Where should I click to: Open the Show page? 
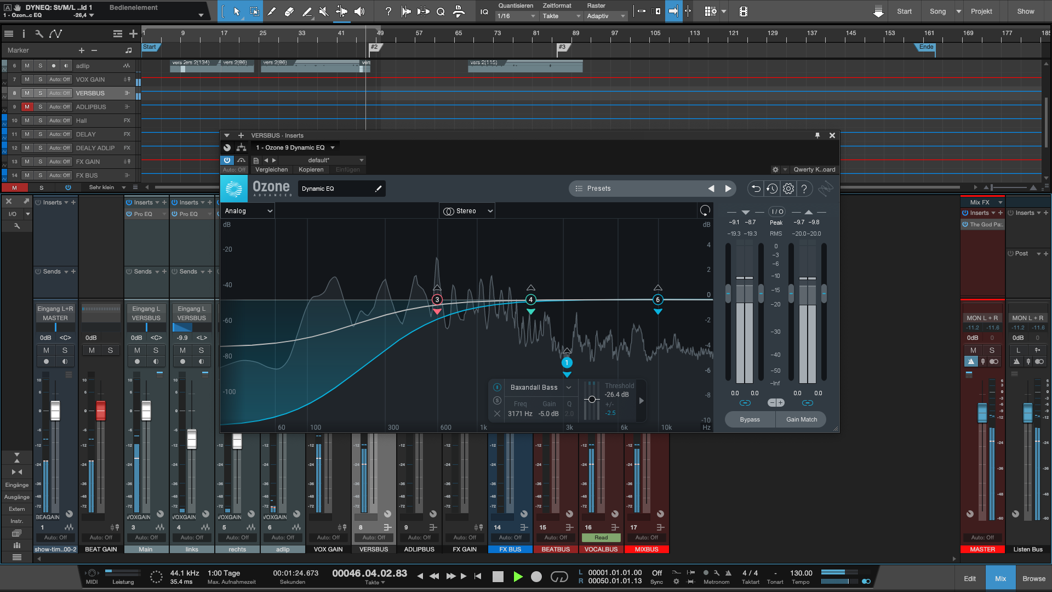click(1026, 12)
